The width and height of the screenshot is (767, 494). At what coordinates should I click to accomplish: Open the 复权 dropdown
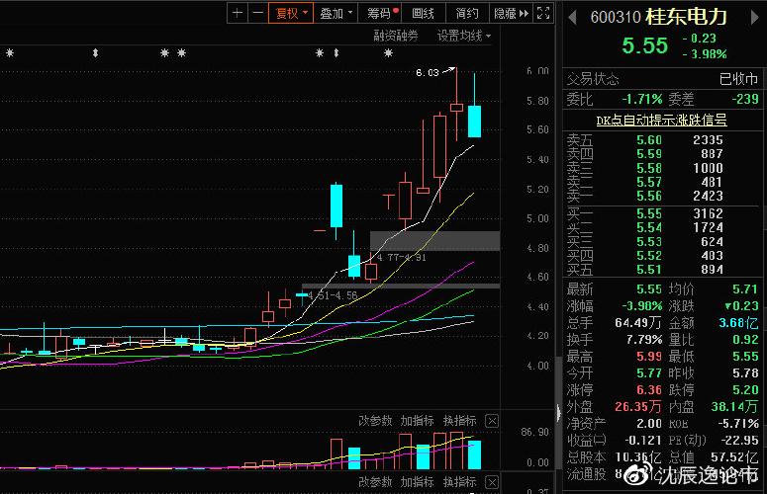click(x=291, y=13)
